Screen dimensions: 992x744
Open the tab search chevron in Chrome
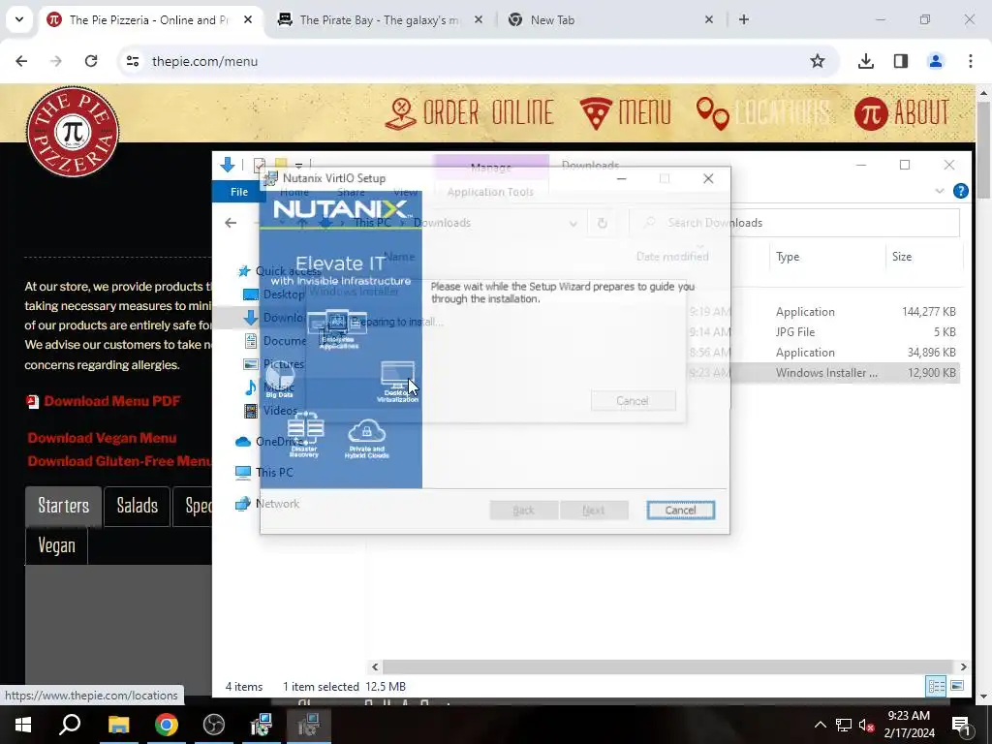coord(19,19)
